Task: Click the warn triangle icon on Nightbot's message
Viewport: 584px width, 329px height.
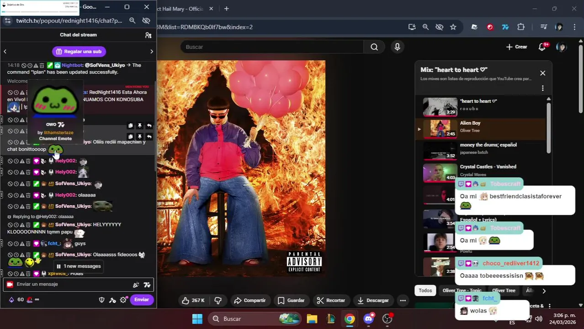Action: click(36, 65)
